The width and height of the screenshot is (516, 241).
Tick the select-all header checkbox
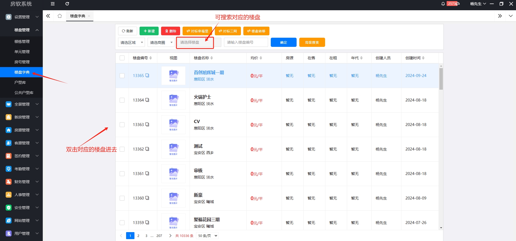(122, 58)
